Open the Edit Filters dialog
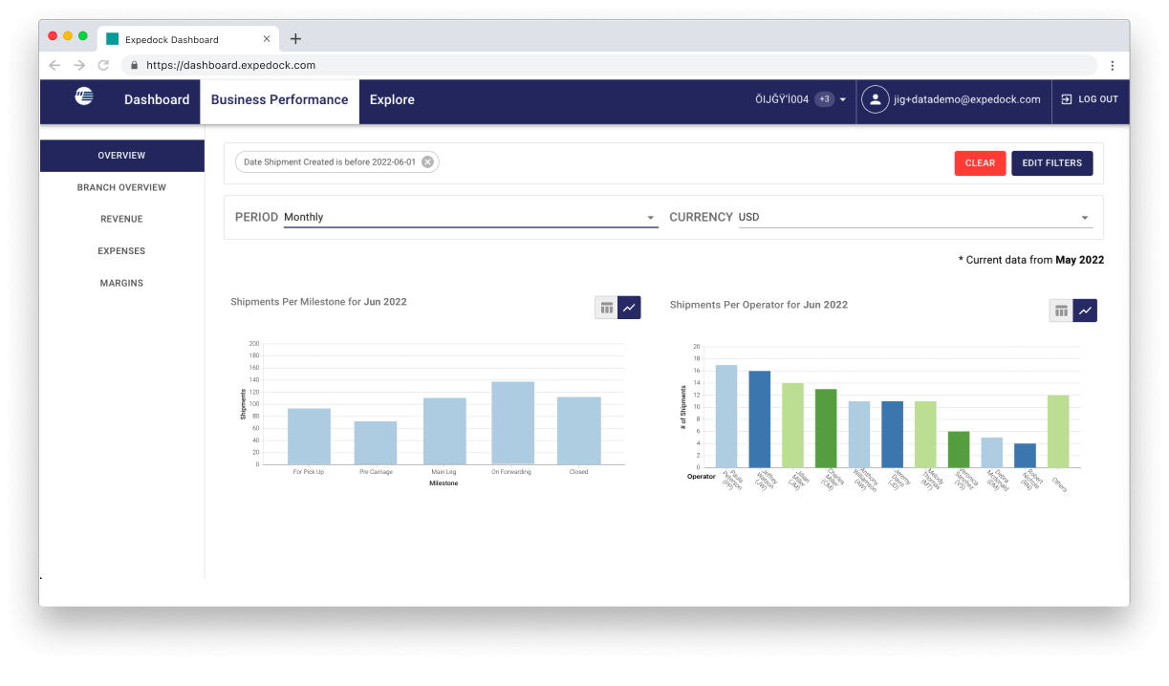This screenshot has height=686, width=1169. (x=1051, y=162)
